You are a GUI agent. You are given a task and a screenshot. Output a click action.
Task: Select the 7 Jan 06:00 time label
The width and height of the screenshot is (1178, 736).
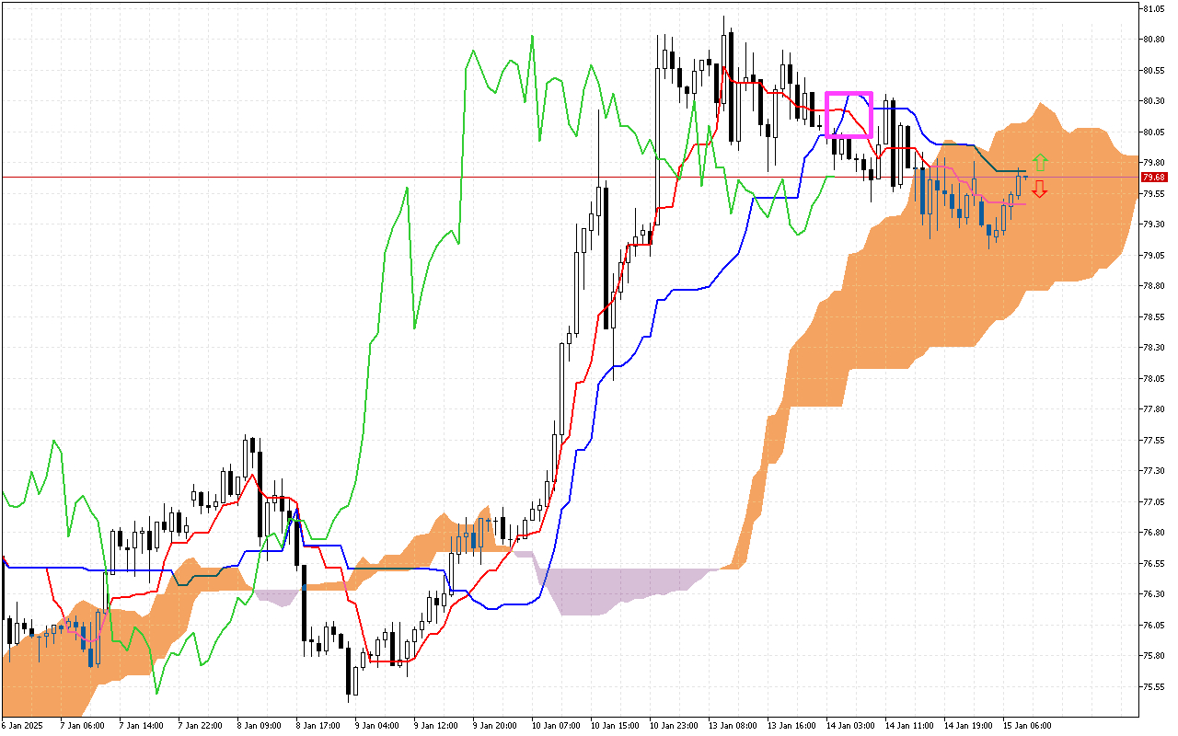coord(85,726)
